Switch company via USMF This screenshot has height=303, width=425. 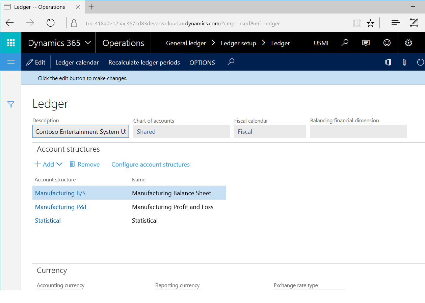tap(322, 43)
